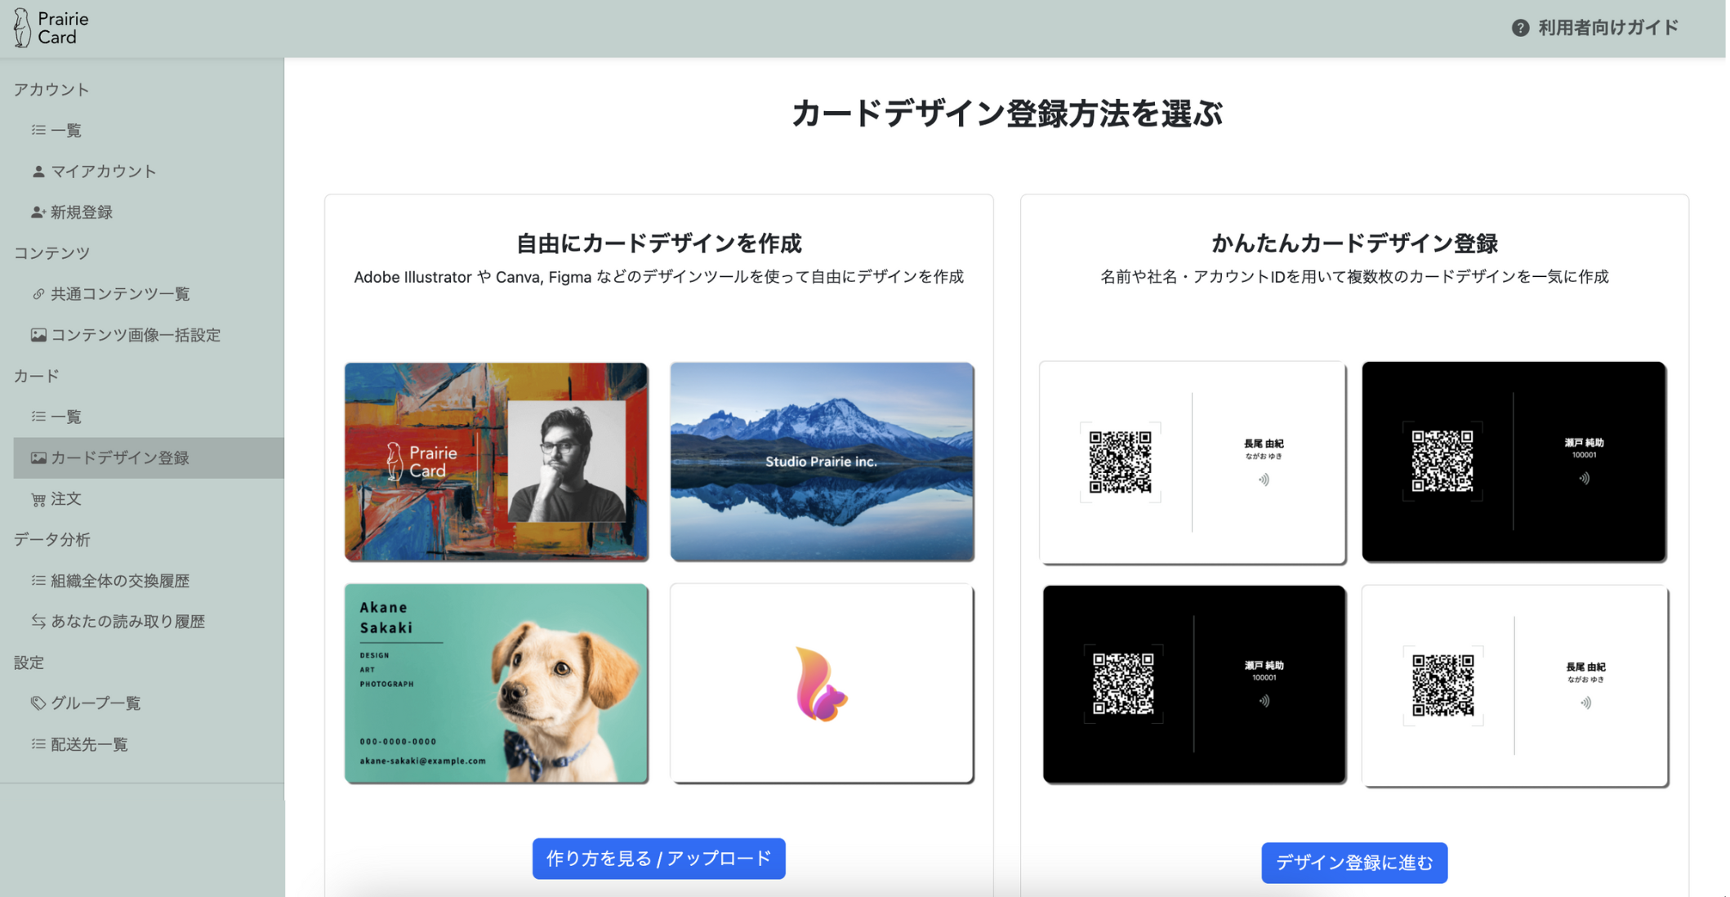The image size is (1730, 897).
Task: Click the help question mark icon
Action: pos(1519,28)
